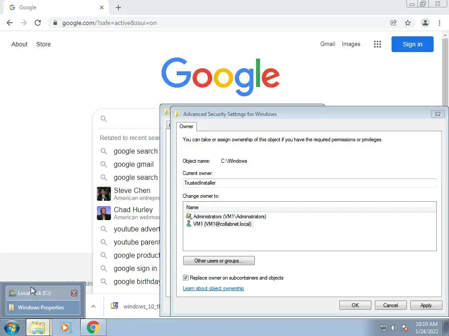Apply the ownership changes

point(426,305)
